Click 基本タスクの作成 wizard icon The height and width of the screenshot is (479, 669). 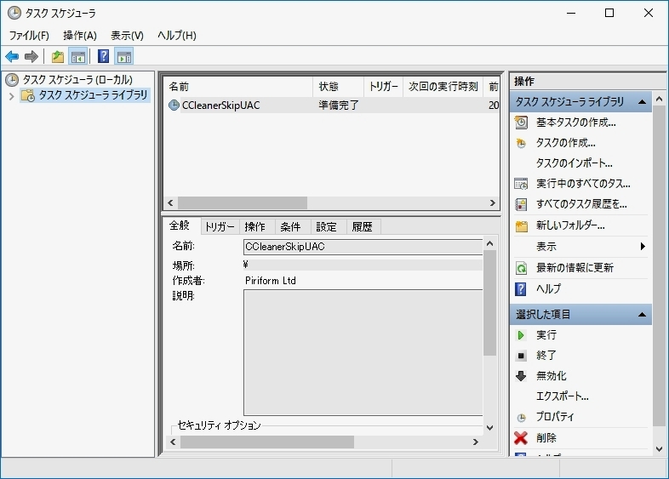[x=521, y=123]
